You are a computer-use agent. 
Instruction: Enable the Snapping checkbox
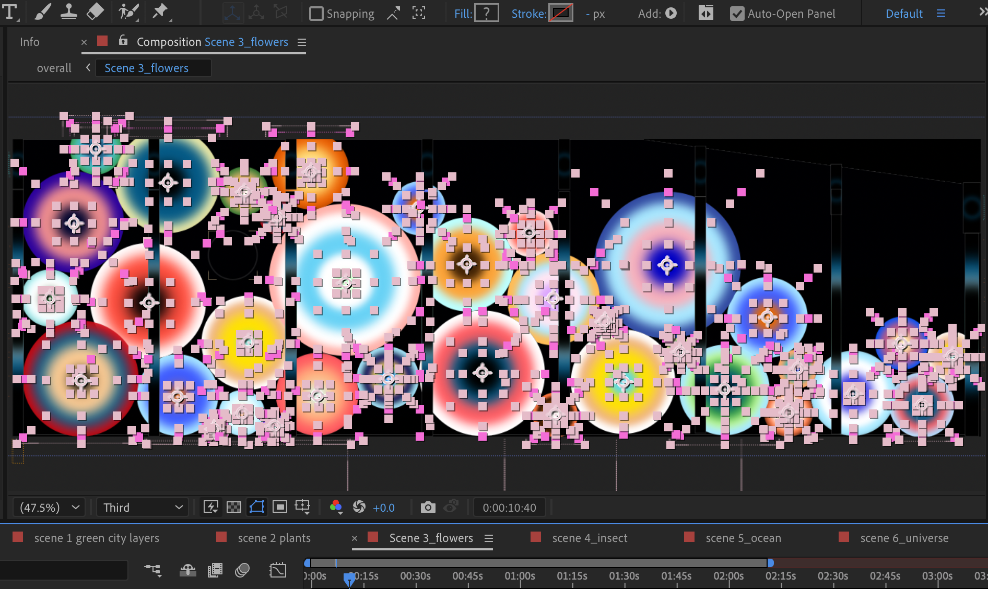[316, 14]
